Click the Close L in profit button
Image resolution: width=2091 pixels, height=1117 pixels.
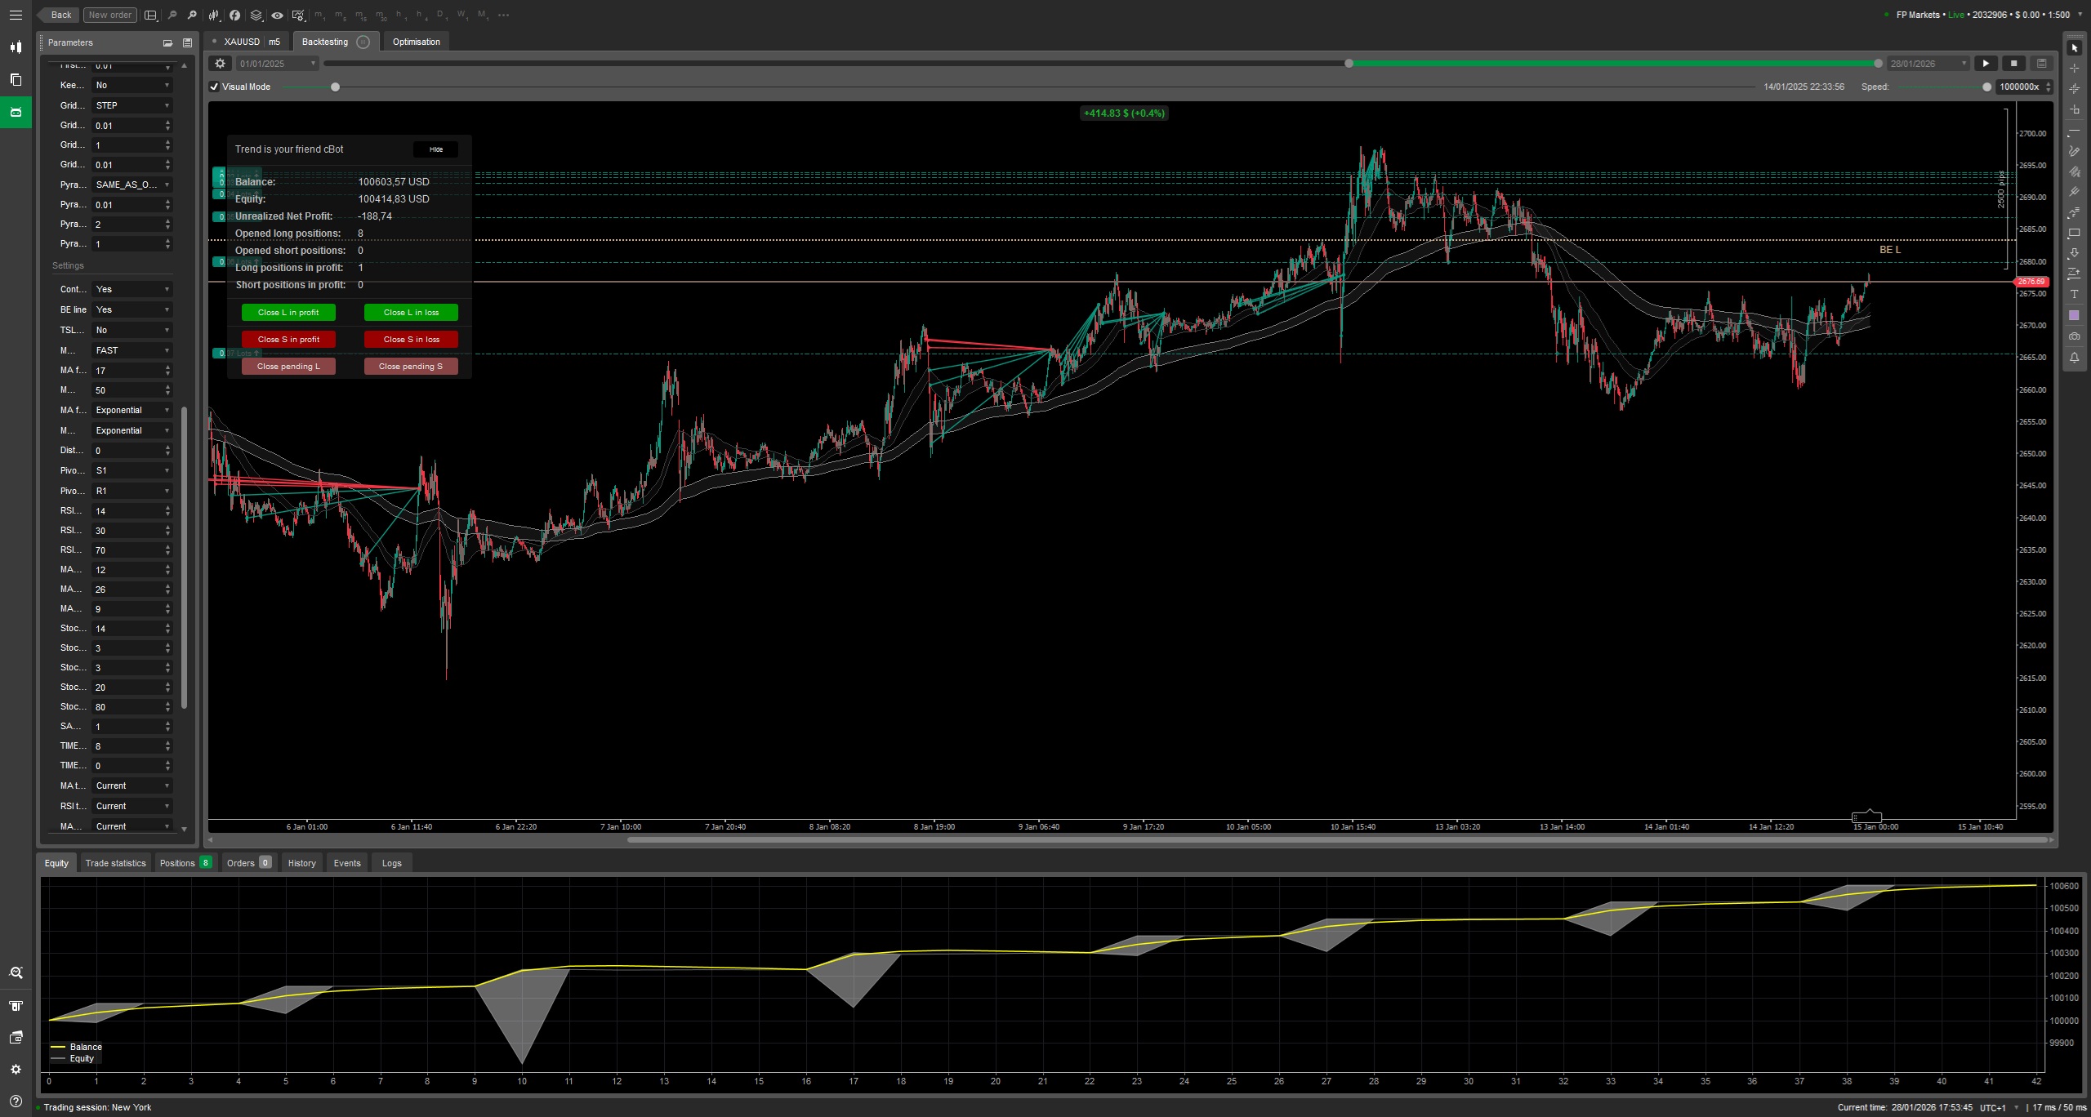point(288,313)
